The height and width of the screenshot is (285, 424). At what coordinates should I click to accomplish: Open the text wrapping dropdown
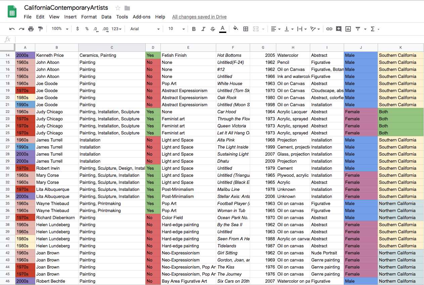pos(302,29)
